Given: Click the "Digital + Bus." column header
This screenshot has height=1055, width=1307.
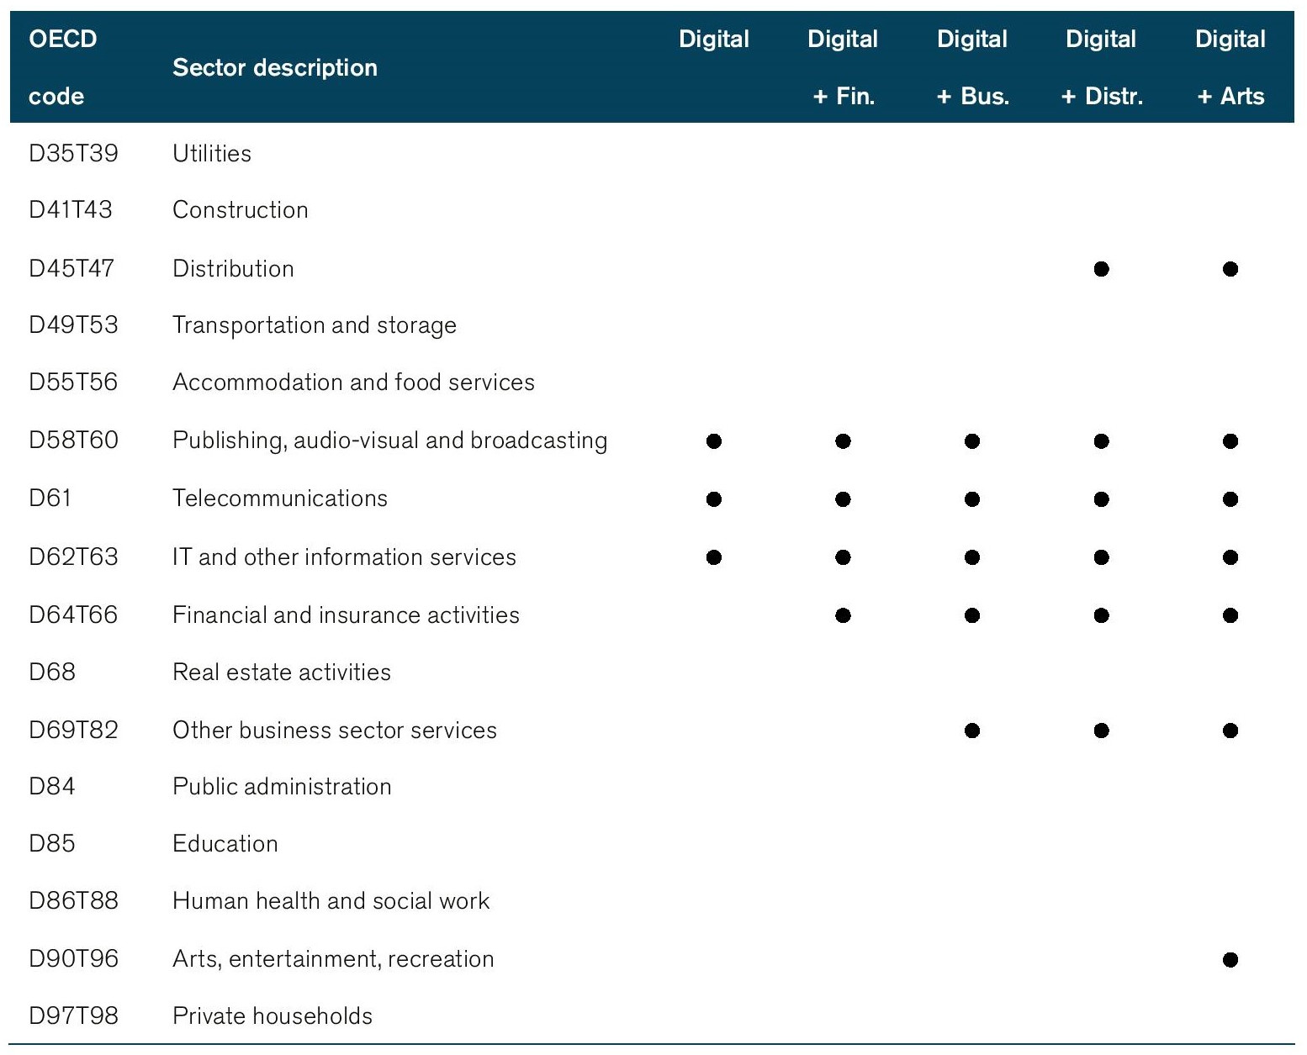Looking at the screenshot, I should click(972, 67).
